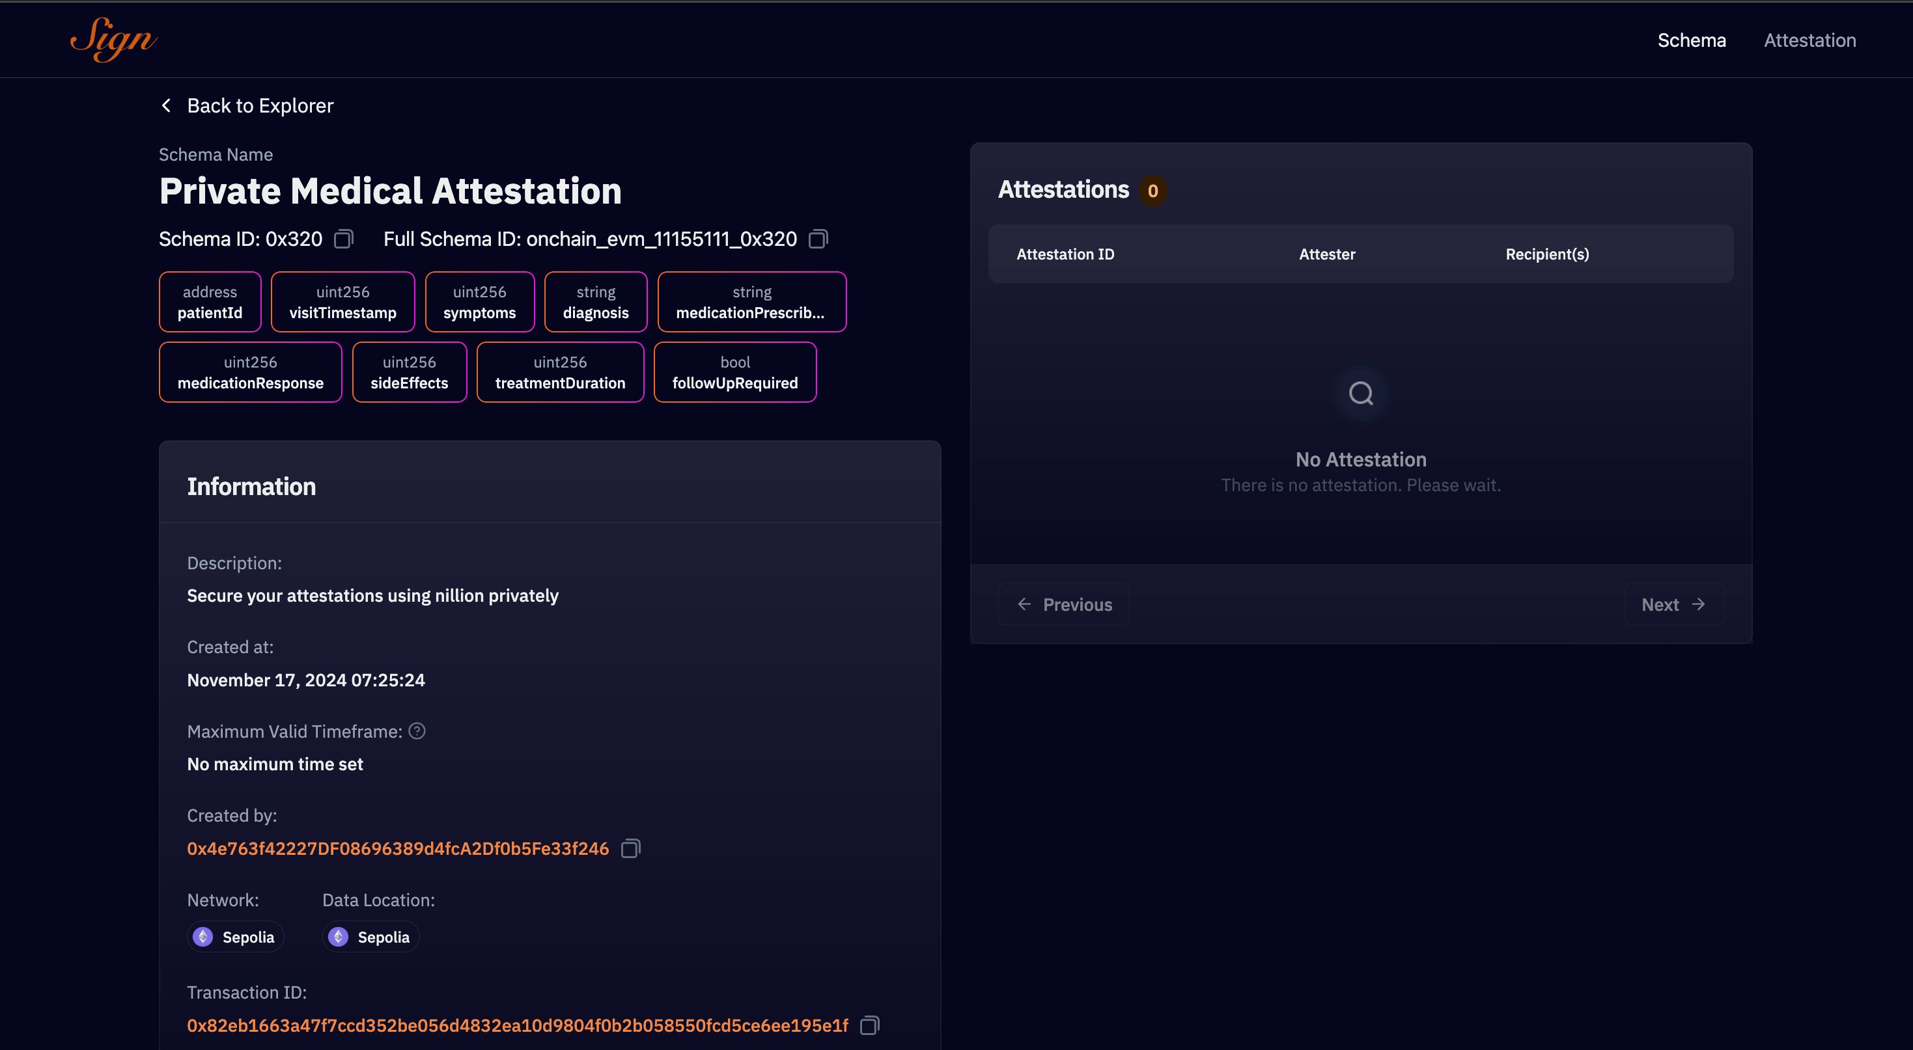The image size is (1913, 1050).
Task: Open the Attestation nav tab
Action: 1809,40
